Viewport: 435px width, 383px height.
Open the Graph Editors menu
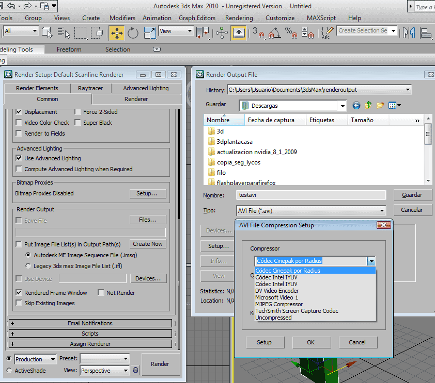click(197, 18)
